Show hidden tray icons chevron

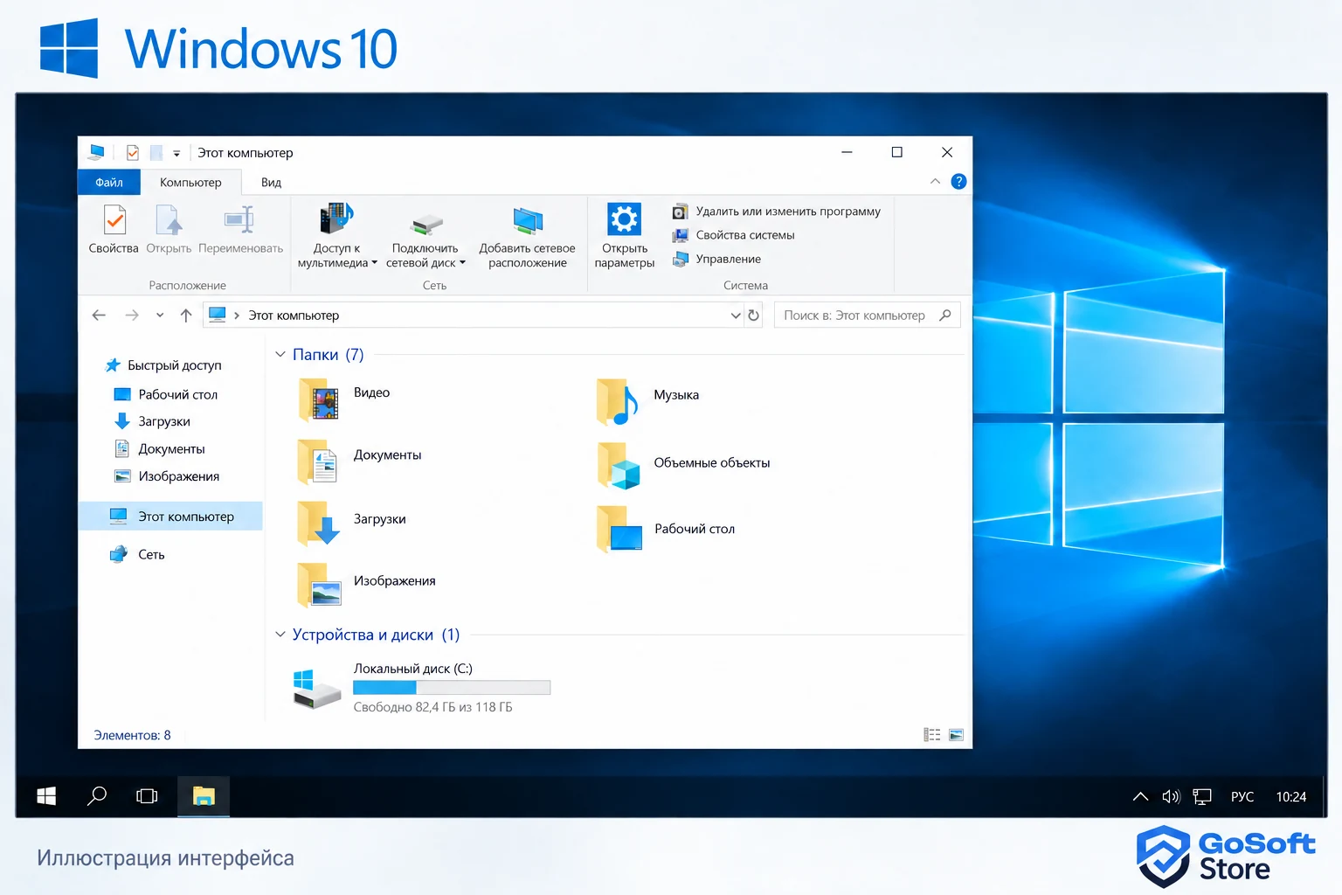(x=1140, y=796)
